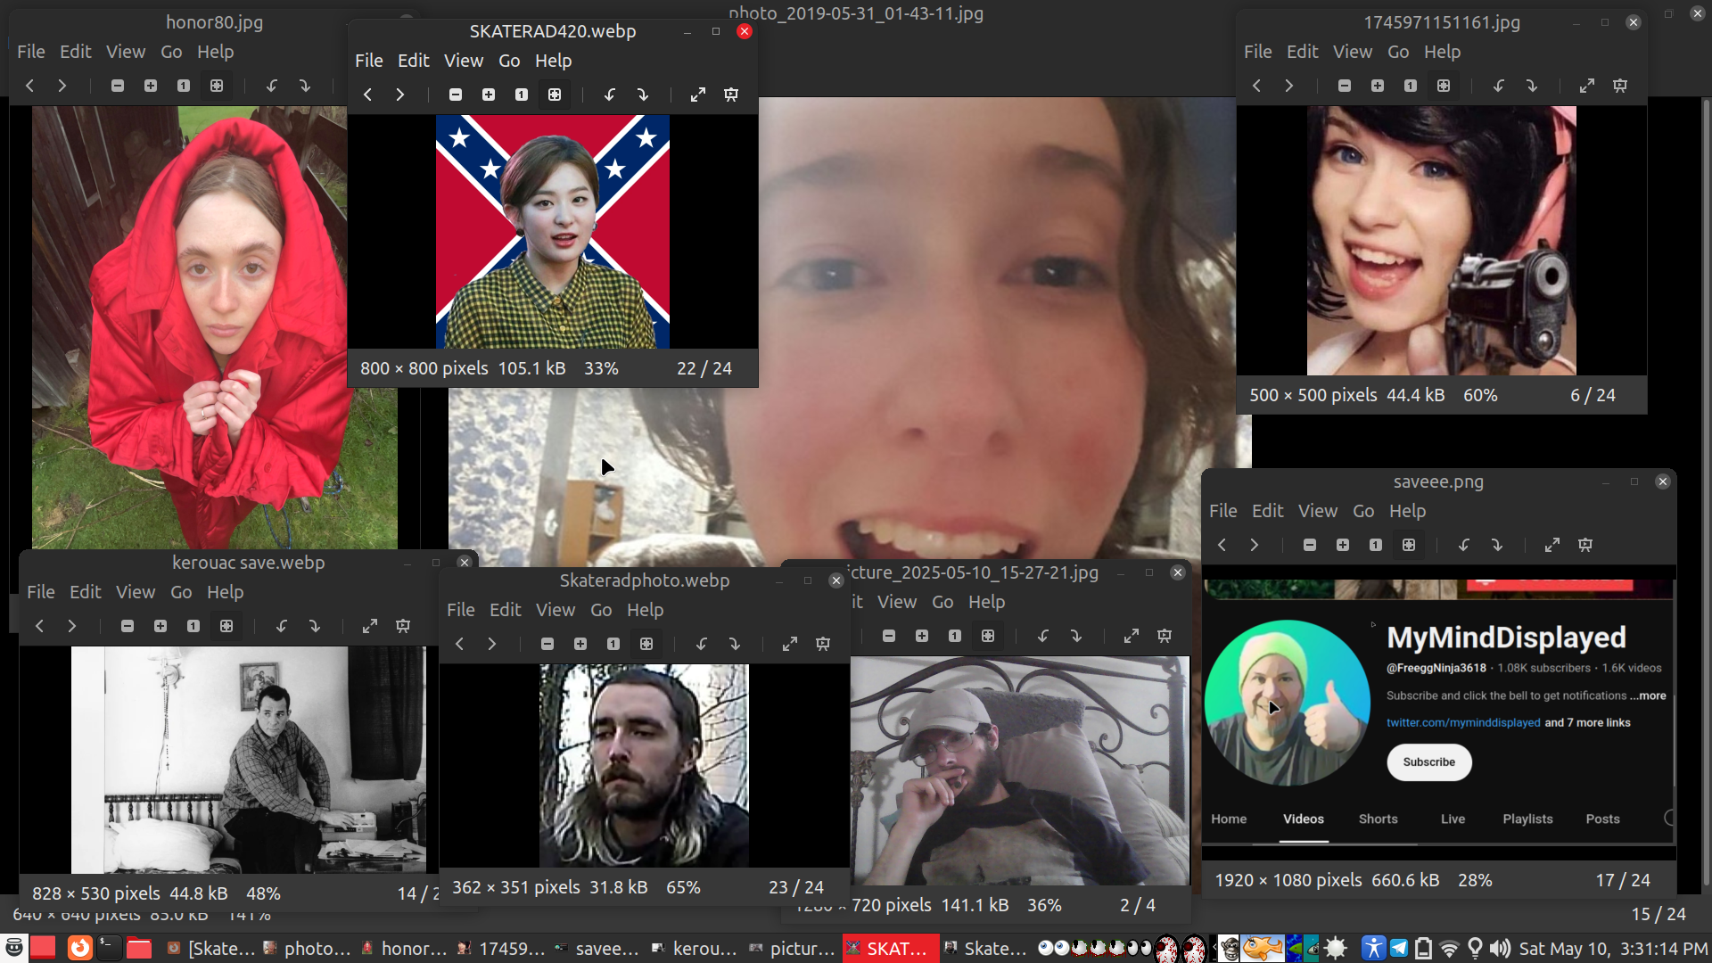This screenshot has width=1712, height=963.
Task: Enter fullscreen in kerouac save.webp window
Action: click(x=370, y=626)
